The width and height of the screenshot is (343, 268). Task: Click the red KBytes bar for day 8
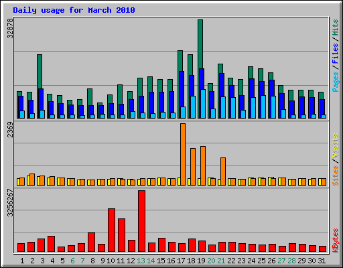(91, 243)
